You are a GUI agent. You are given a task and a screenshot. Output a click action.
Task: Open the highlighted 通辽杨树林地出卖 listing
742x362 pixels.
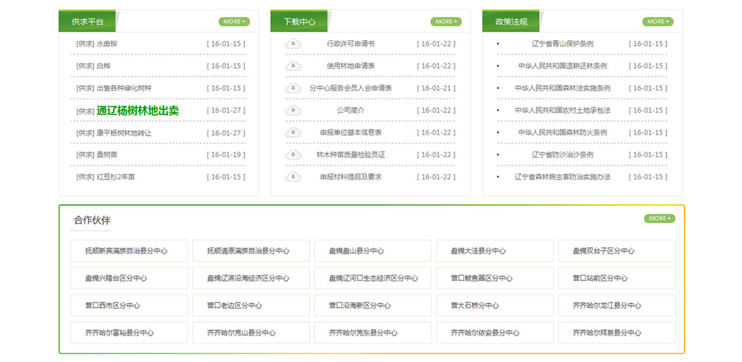tap(138, 111)
